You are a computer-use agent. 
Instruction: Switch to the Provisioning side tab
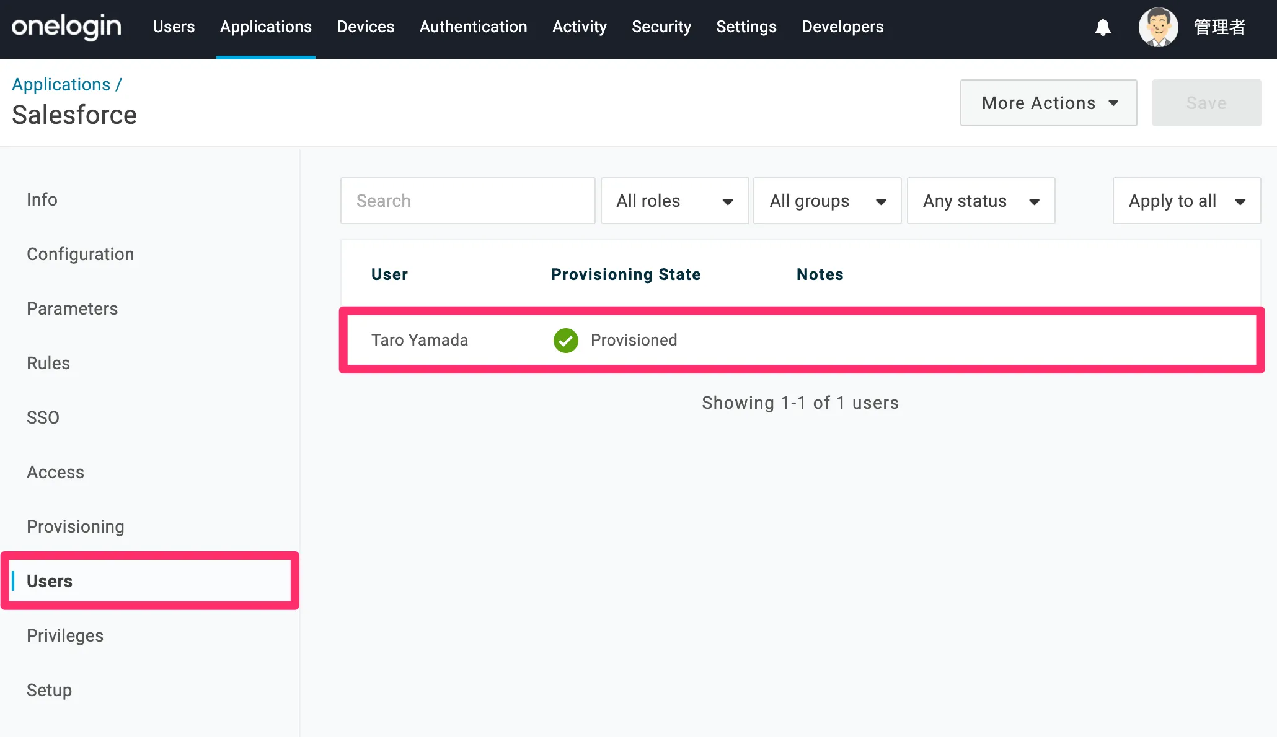coord(76,526)
